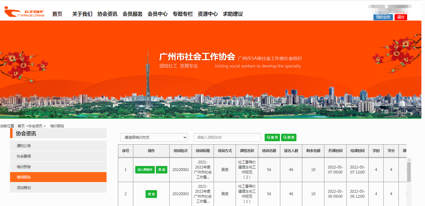Click the 结课时间 column header
Viewport: 425px width, 206px height.
(x=358, y=151)
